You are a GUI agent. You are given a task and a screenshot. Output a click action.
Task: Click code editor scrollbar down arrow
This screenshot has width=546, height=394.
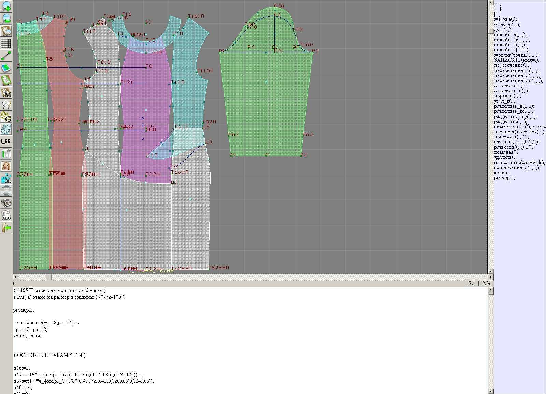(491, 391)
